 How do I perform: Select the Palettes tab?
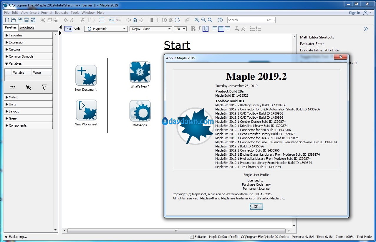(x=11, y=27)
